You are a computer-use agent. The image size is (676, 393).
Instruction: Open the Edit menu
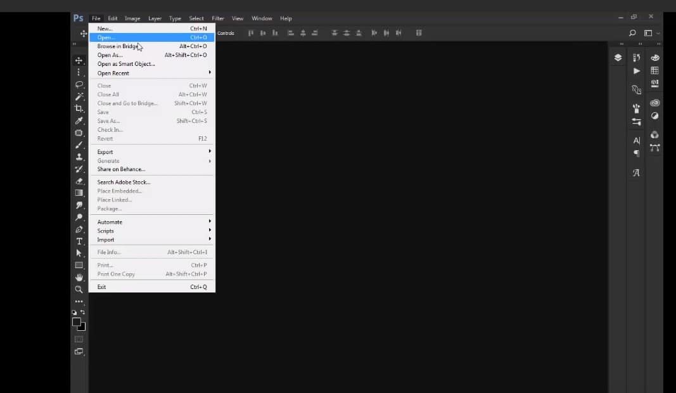click(113, 18)
